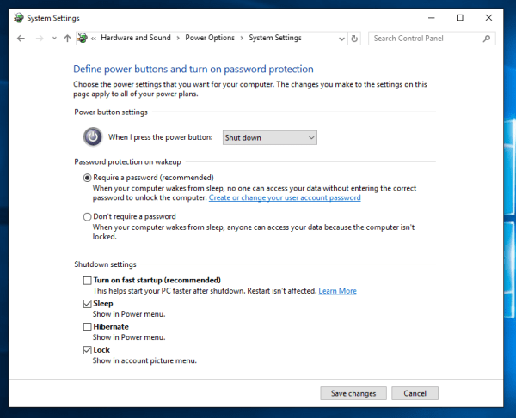Open the power button action dropdown
516x418 pixels.
[269, 137]
